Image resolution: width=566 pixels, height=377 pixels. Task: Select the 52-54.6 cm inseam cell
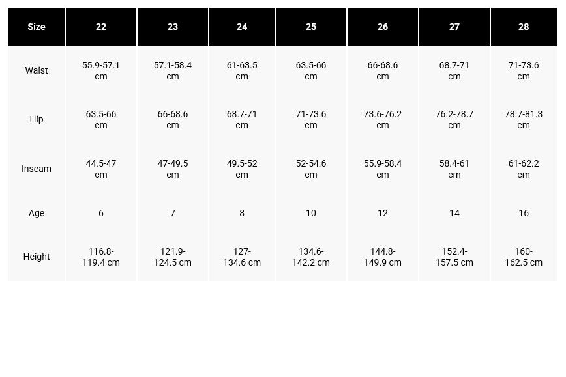click(311, 169)
